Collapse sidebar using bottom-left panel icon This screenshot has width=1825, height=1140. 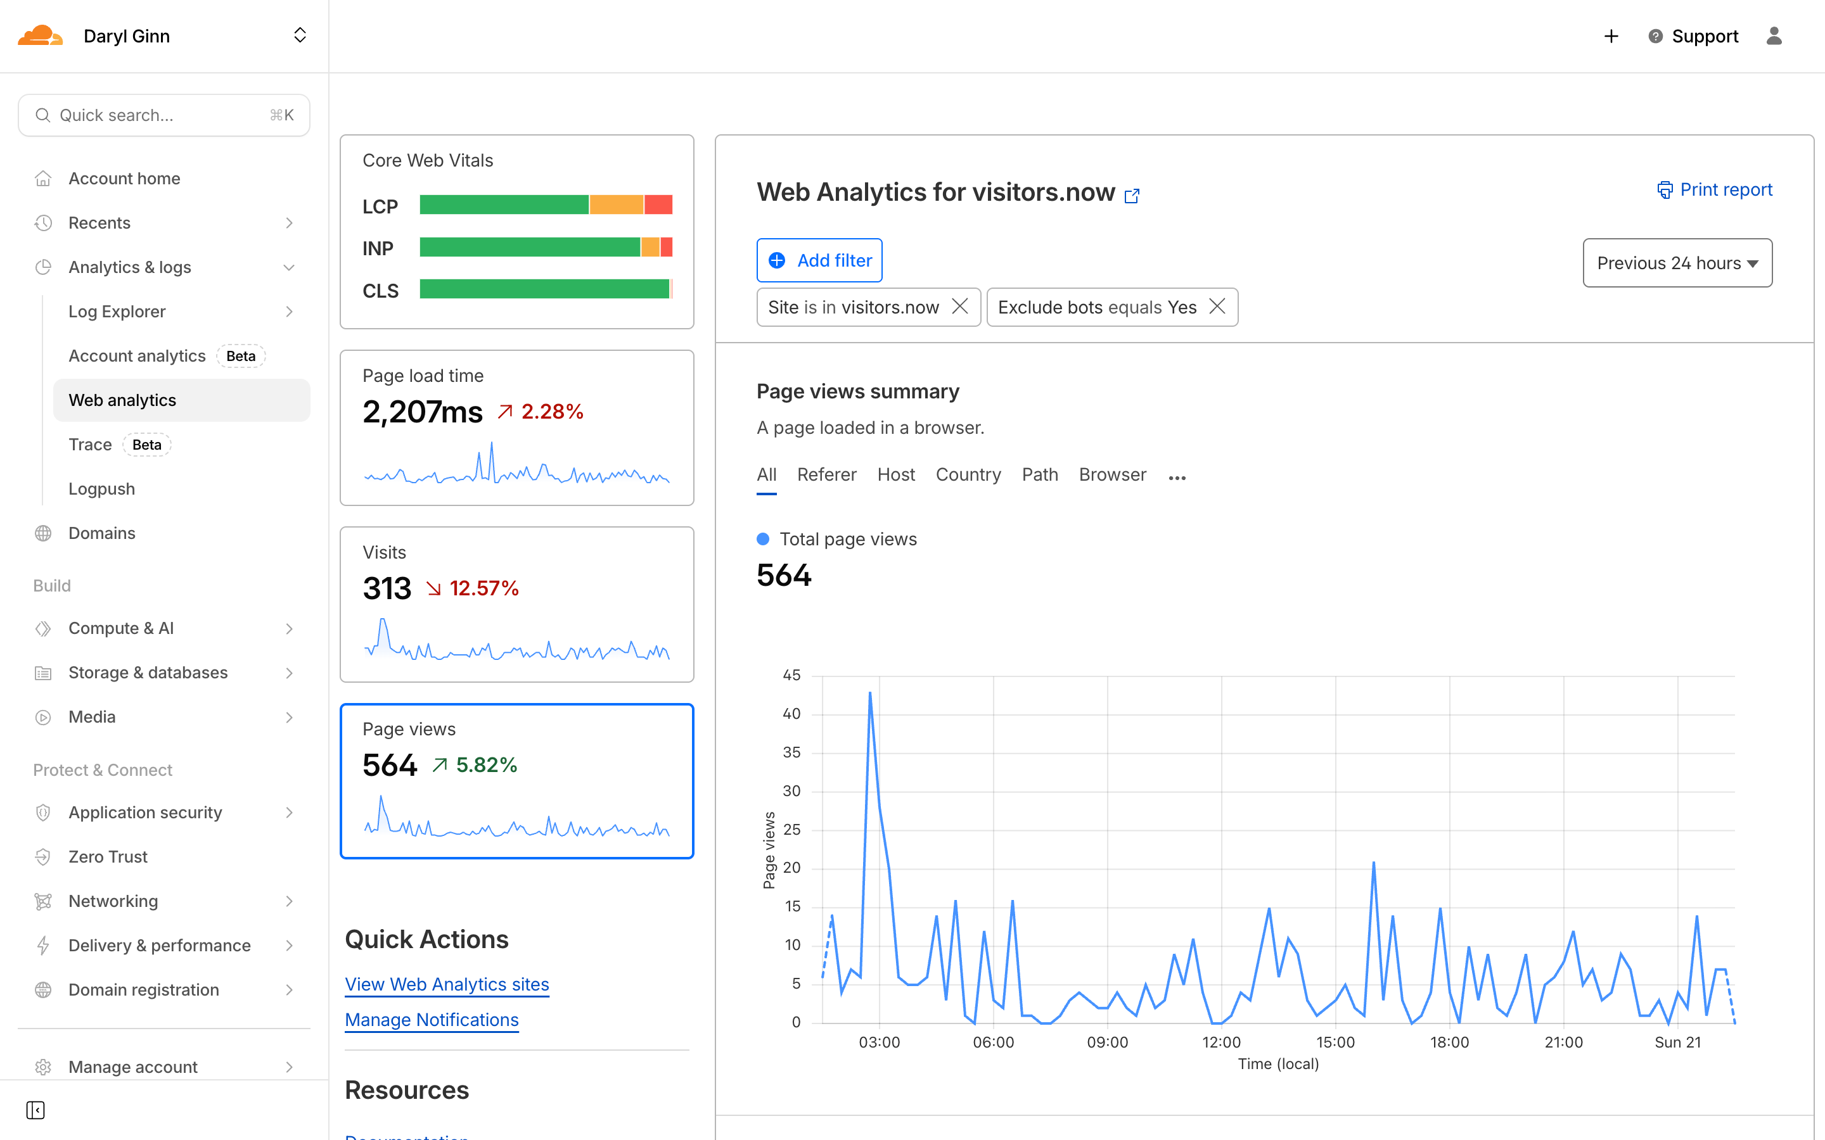[x=35, y=1110]
